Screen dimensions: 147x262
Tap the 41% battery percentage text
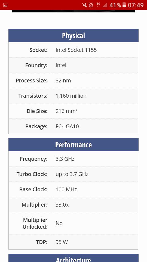[x=115, y=5]
